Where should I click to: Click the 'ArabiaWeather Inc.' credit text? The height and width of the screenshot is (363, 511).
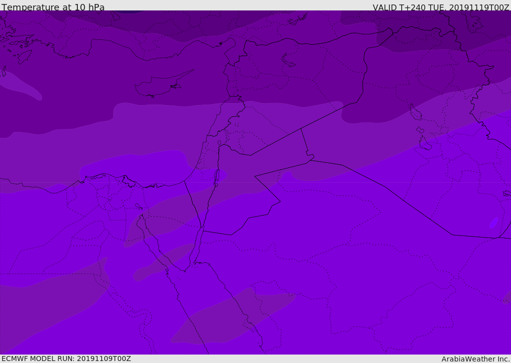476,359
